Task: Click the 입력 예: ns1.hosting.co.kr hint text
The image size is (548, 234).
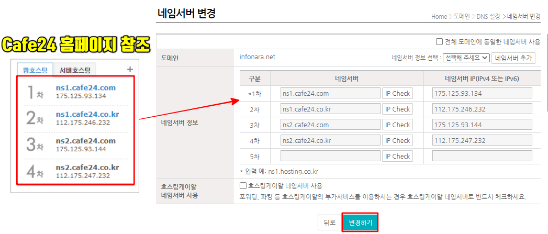Action: coord(279,172)
